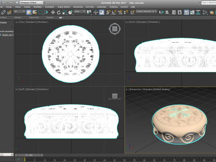Click the ViewCube in the Top viewport

click(115, 29)
